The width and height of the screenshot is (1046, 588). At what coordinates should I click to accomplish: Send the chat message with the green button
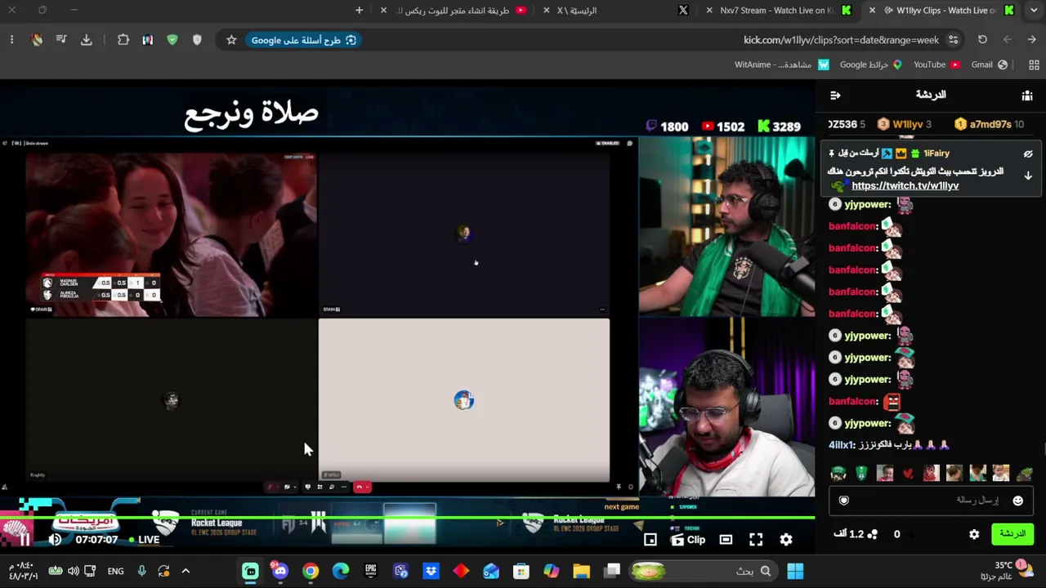(1012, 534)
